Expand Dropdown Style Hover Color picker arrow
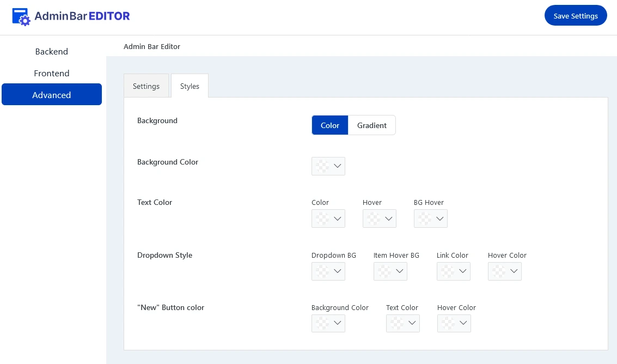This screenshot has width=617, height=364. (x=514, y=271)
